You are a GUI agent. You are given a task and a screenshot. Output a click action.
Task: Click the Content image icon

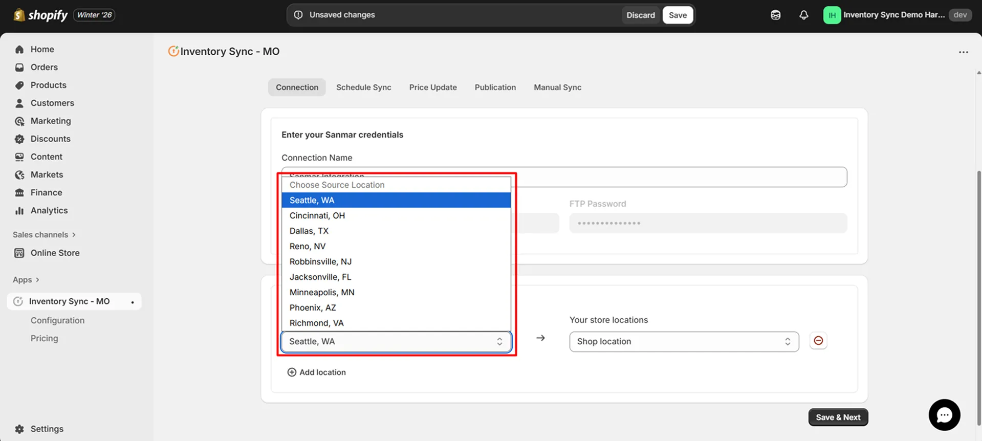pyautogui.click(x=19, y=157)
